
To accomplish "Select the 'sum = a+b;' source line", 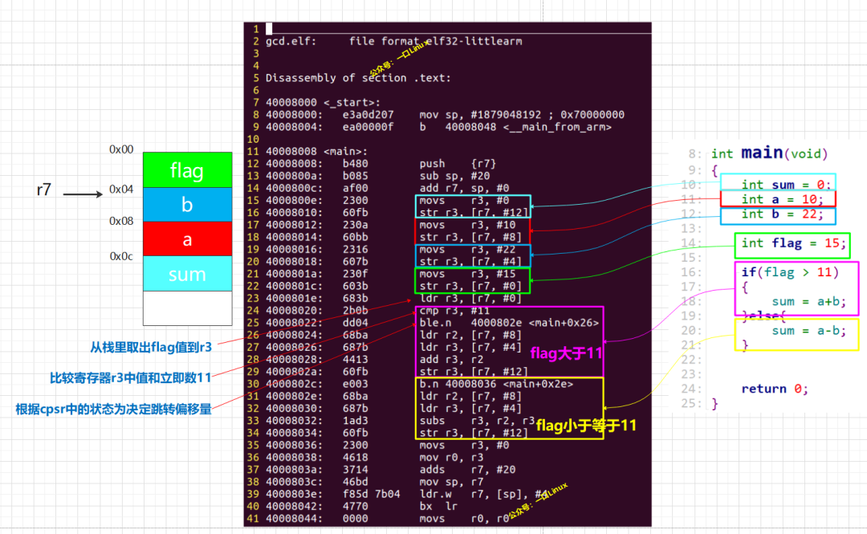I will point(809,302).
